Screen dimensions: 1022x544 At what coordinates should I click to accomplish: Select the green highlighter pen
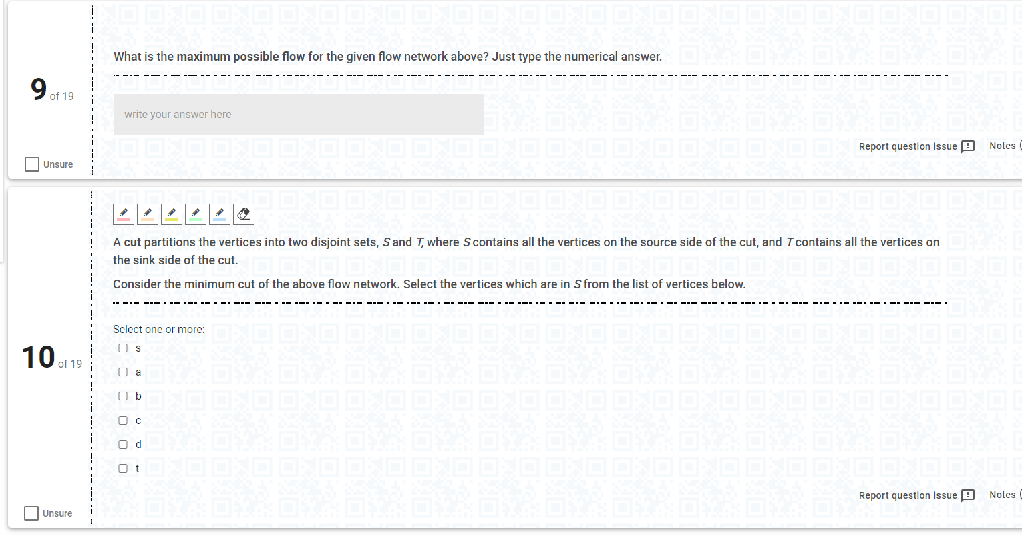[x=195, y=214]
